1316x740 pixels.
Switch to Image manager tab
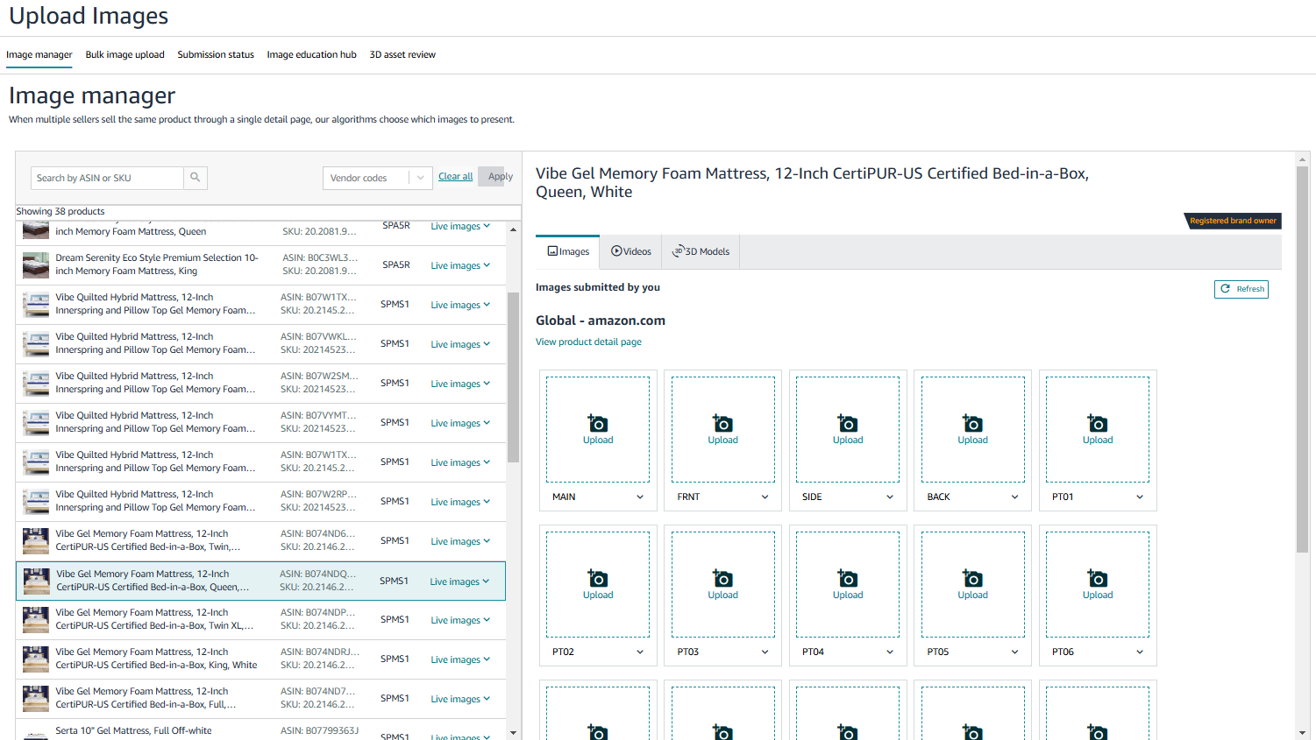click(x=39, y=54)
